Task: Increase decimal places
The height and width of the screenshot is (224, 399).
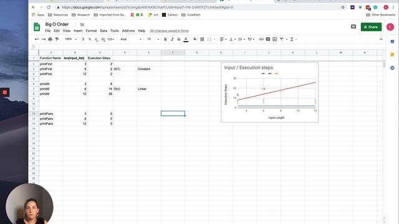Action: coord(103,39)
